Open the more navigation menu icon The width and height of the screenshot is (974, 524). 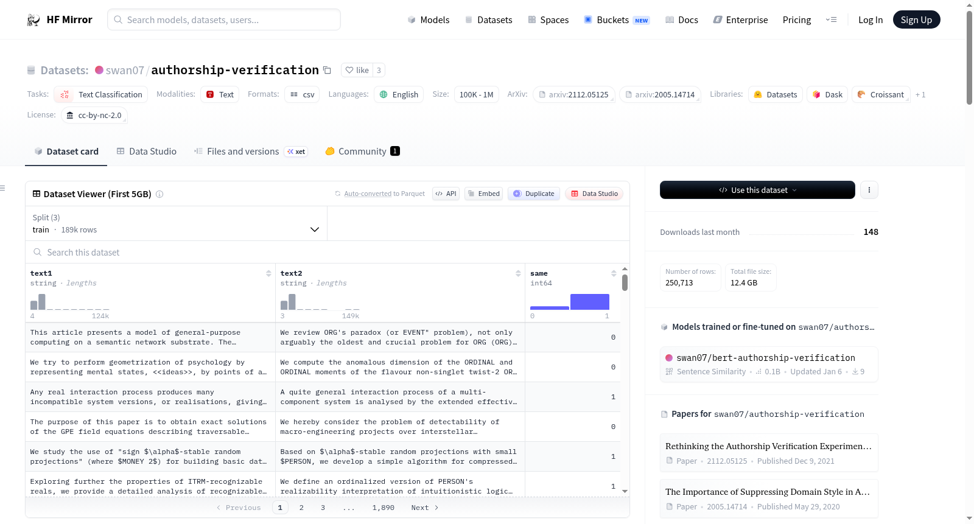[x=831, y=20]
